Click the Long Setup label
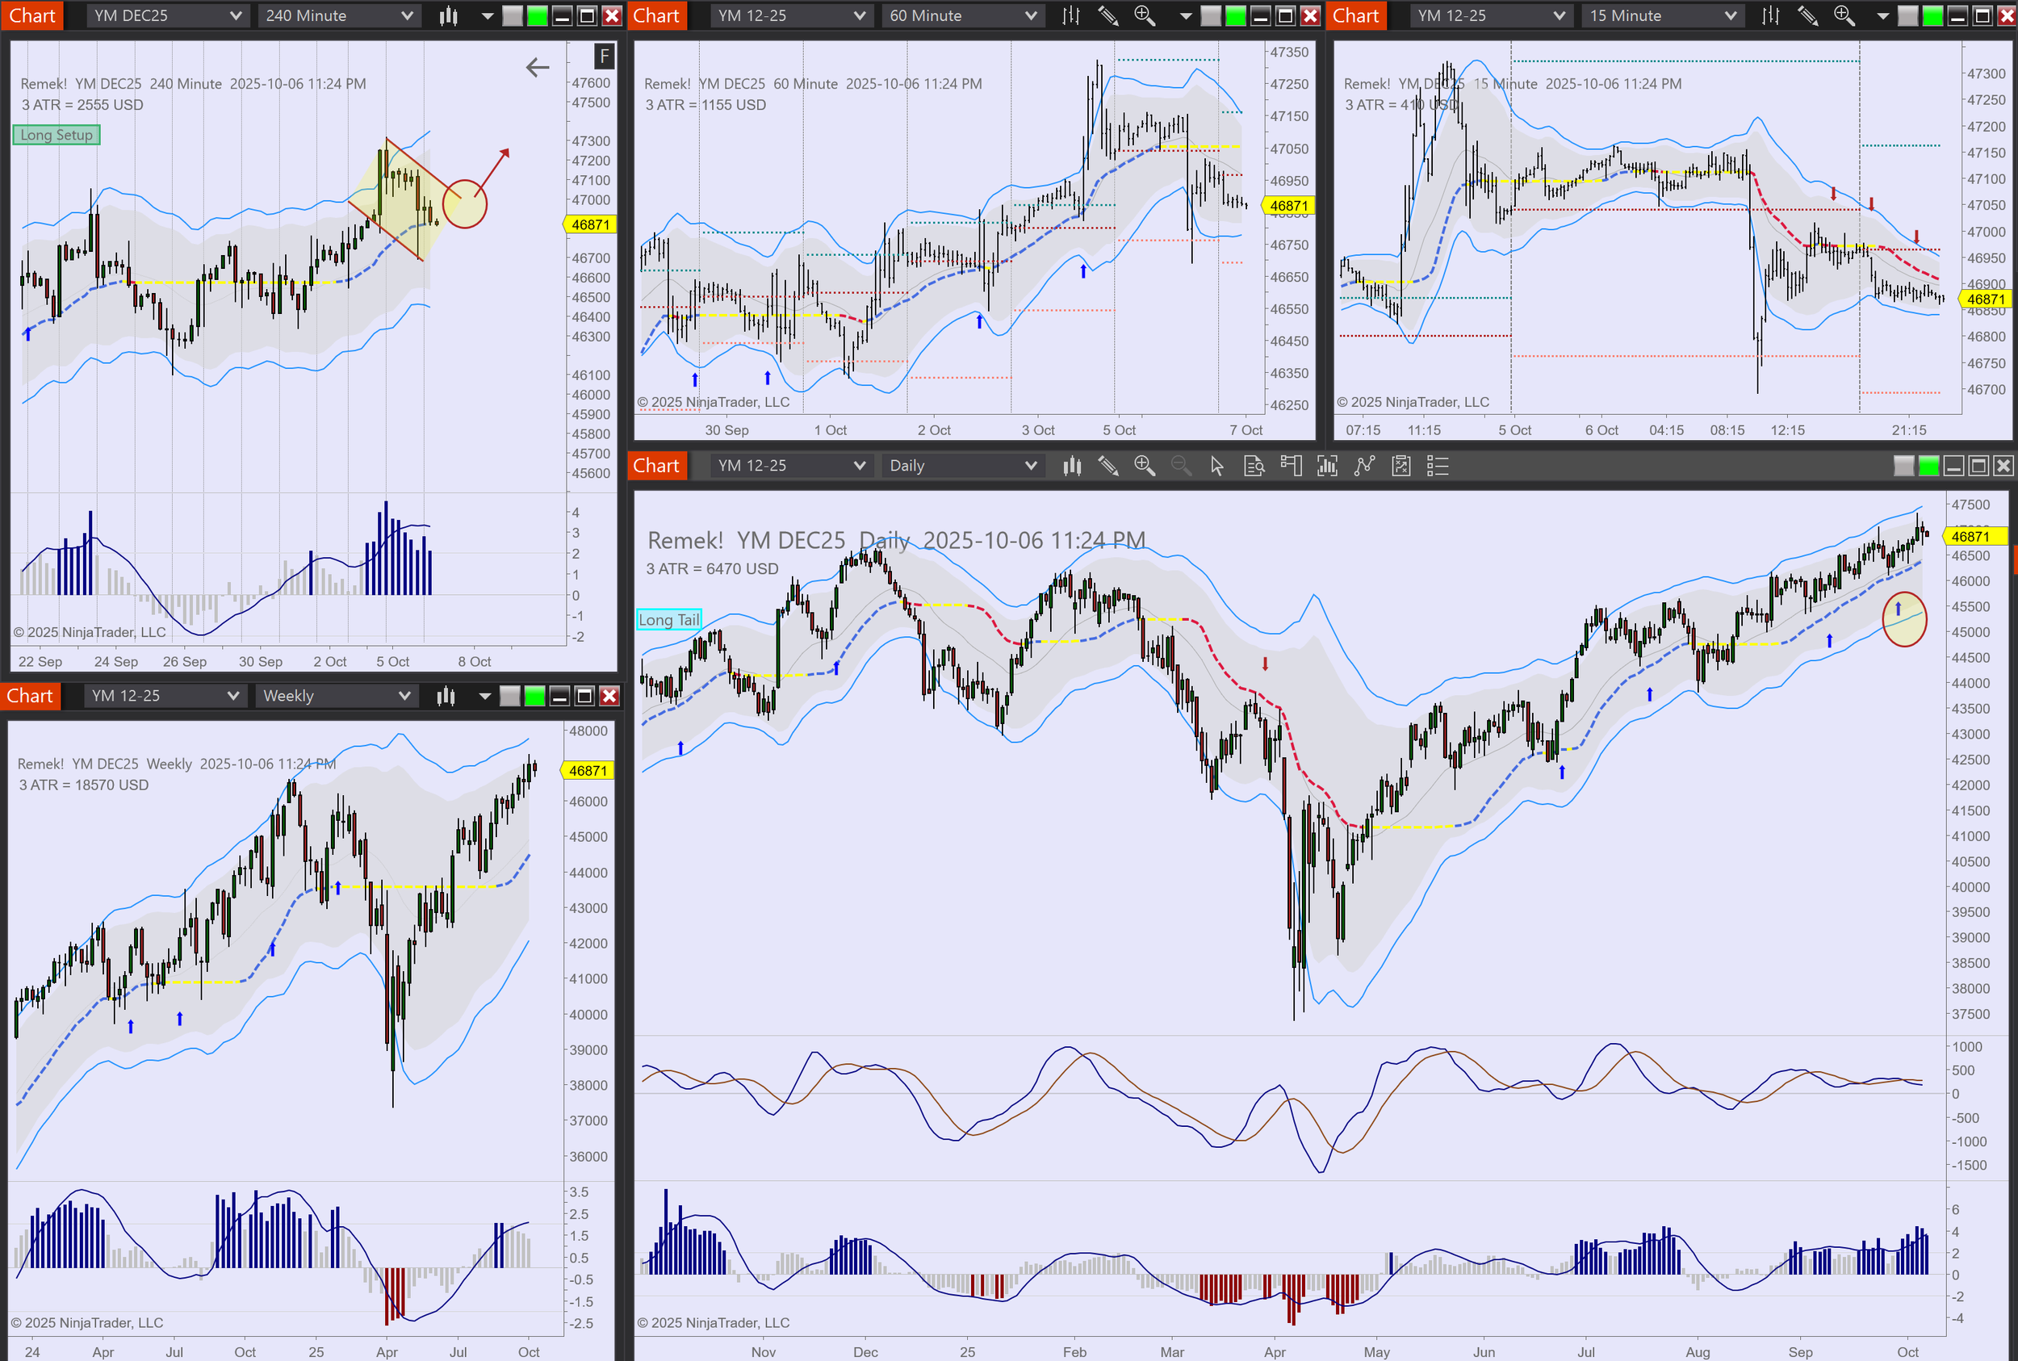Screen dimensions: 2018x1361 click(x=57, y=136)
